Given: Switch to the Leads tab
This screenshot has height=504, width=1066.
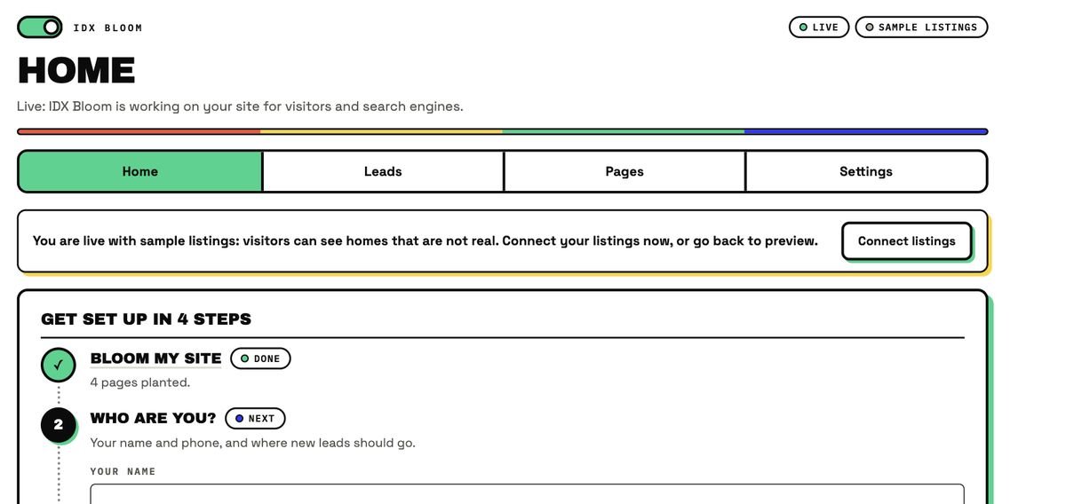Looking at the screenshot, I should (x=383, y=171).
